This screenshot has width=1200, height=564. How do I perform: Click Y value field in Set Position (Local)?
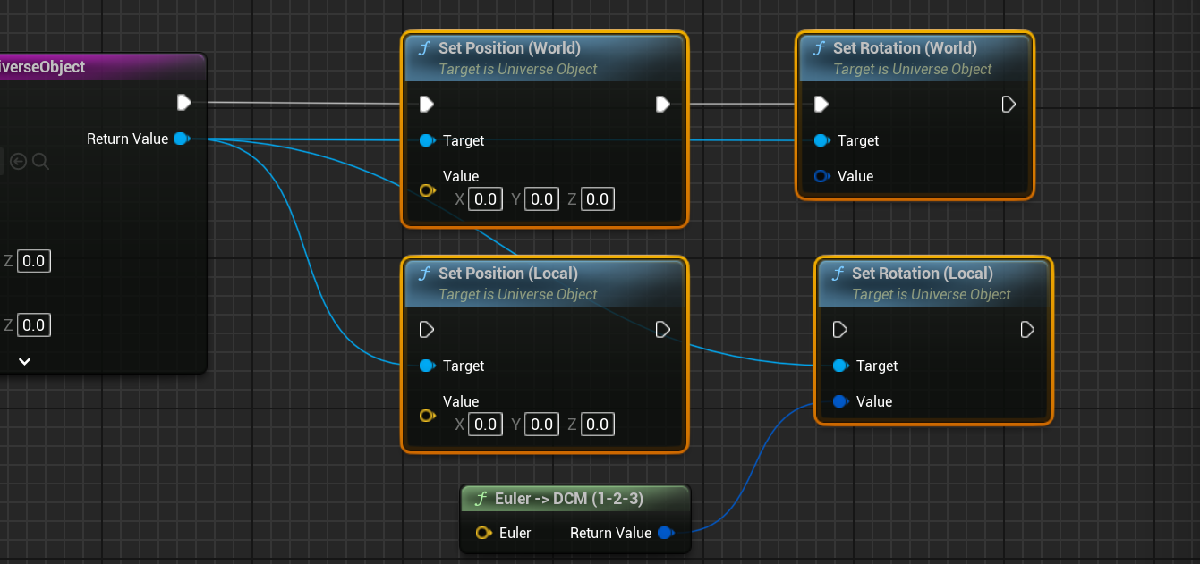[542, 425]
